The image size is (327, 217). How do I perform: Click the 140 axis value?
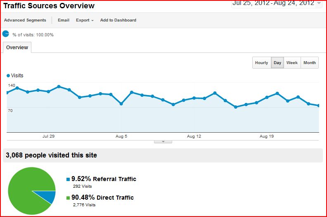[x=12, y=85]
